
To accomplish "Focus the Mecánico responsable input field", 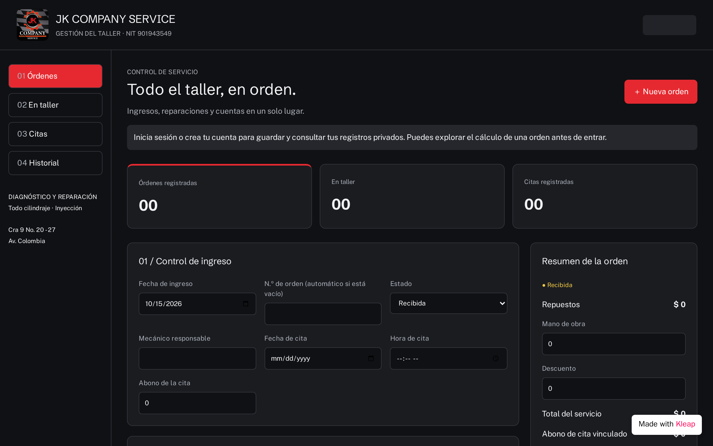I will point(197,358).
